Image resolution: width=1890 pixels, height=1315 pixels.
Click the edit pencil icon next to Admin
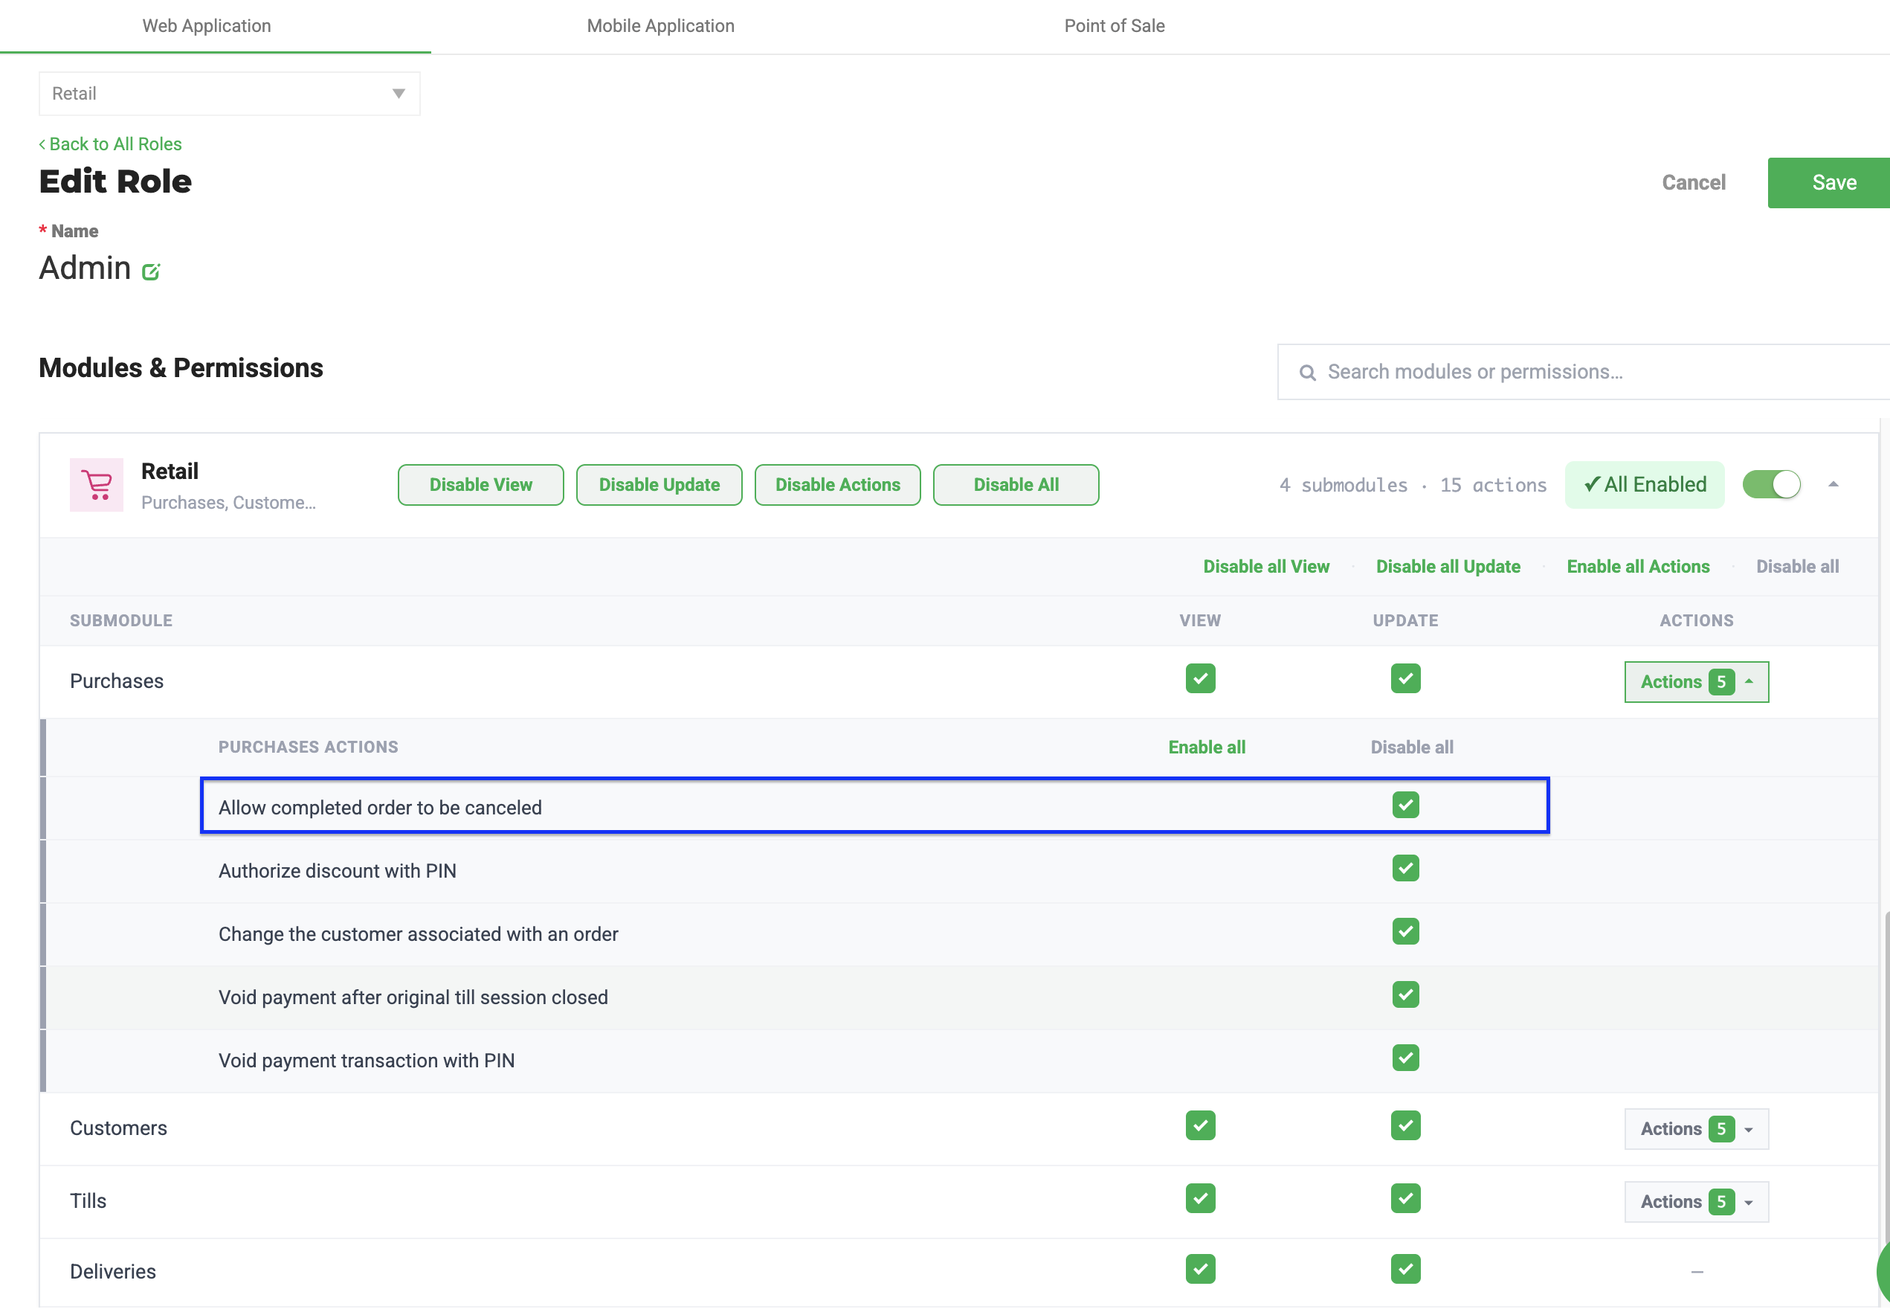[x=151, y=271]
